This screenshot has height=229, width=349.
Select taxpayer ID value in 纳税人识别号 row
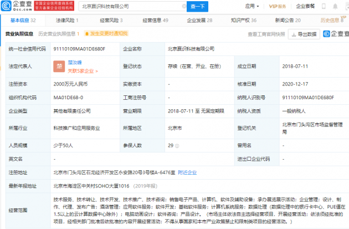click(x=308, y=98)
